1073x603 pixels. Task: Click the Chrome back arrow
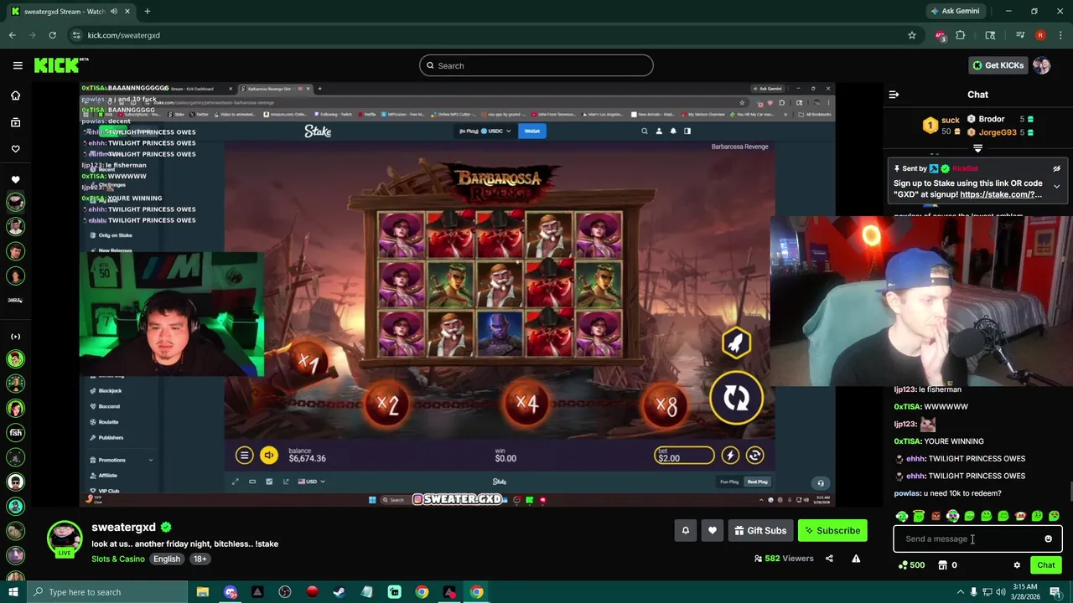pyautogui.click(x=13, y=35)
